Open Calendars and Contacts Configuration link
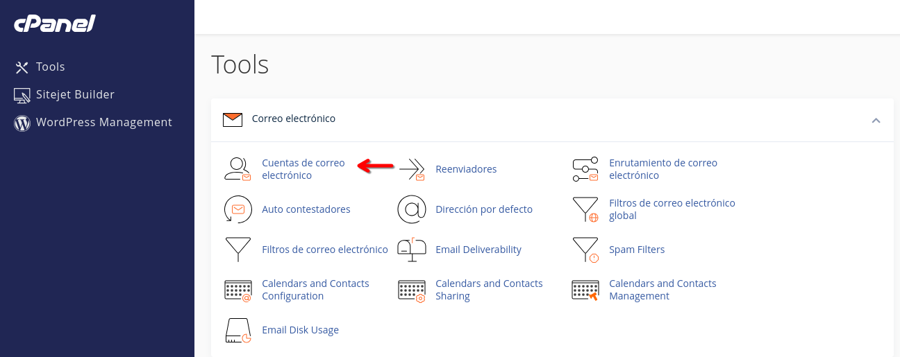This screenshot has height=357, width=900. (315, 290)
